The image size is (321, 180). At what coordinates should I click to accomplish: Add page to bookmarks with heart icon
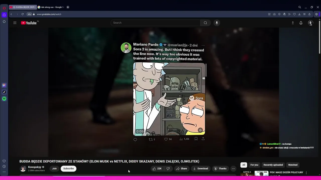pyautogui.click(x=294, y=14)
